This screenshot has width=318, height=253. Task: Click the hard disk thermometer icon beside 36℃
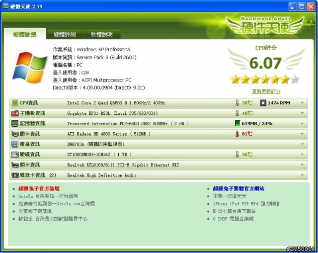tap(237, 155)
